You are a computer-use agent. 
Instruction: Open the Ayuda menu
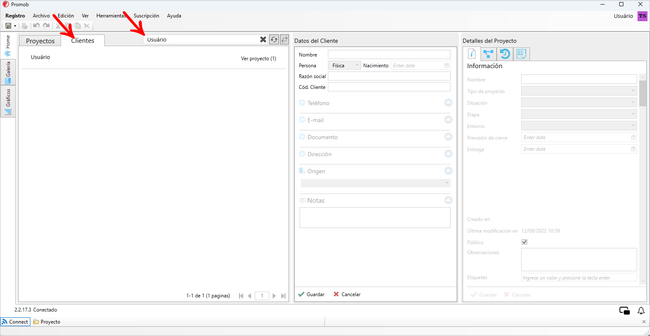click(x=174, y=16)
